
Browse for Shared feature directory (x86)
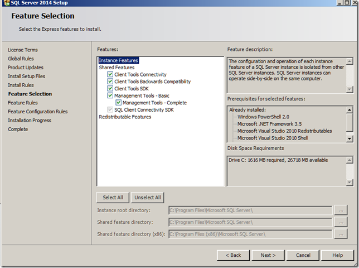(x=341, y=234)
